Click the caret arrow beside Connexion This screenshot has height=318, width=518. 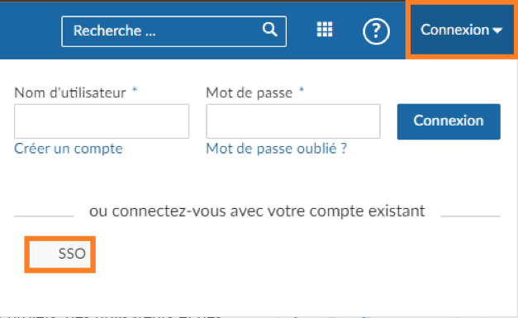coord(497,31)
